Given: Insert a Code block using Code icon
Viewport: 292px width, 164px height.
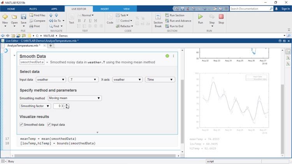Looking at the screenshot, I should (x=110, y=19).
